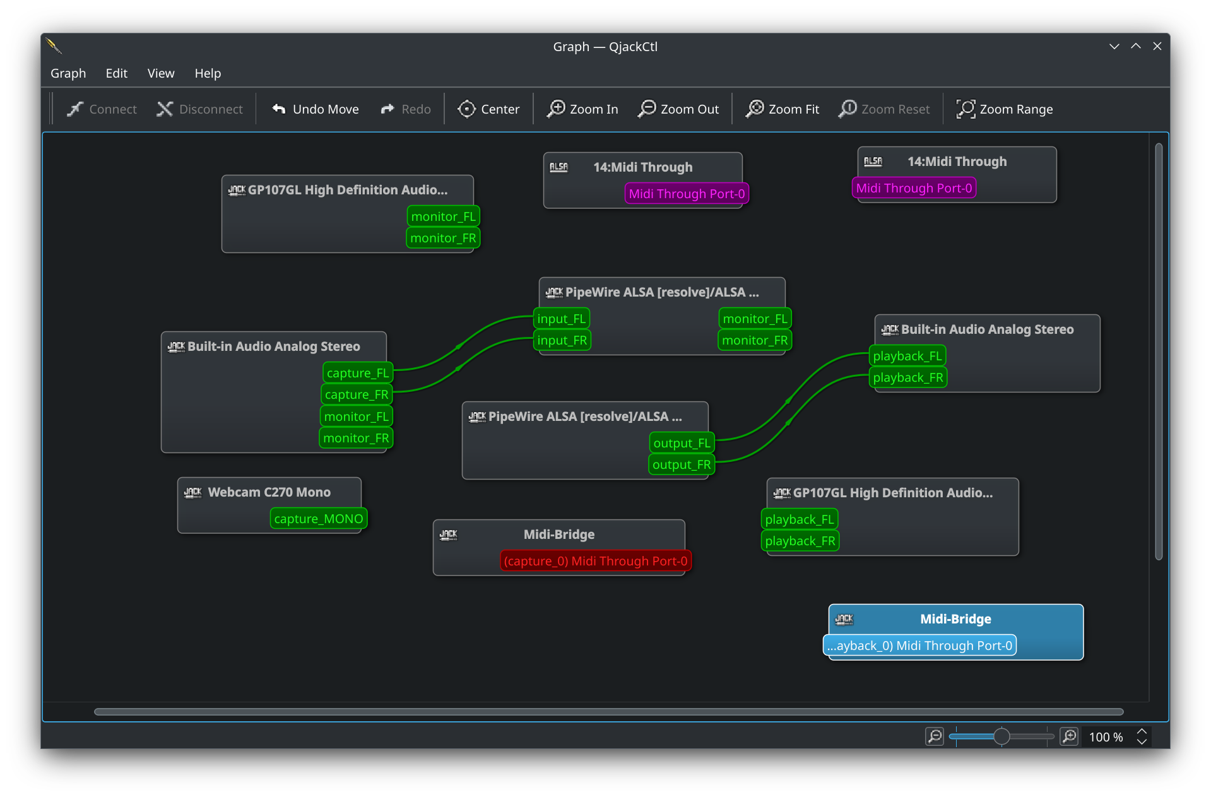This screenshot has width=1211, height=797.
Task: Increase zoom percentage with the up stepper arrow
Action: point(1142,731)
